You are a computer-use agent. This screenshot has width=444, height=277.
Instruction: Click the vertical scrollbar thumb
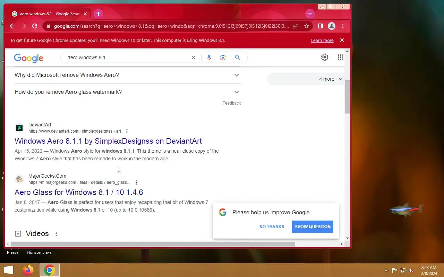(x=348, y=96)
